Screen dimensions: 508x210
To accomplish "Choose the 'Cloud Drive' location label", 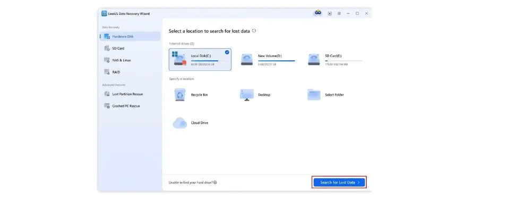I will tap(200, 123).
